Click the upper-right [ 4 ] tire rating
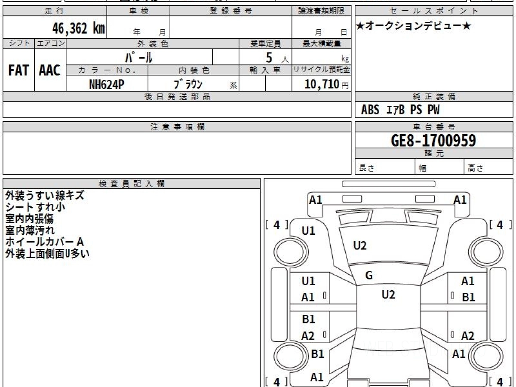 click(x=500, y=224)
